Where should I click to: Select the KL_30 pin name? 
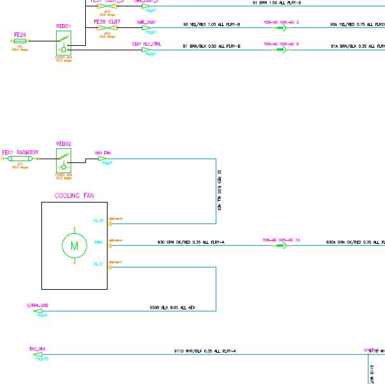click(x=99, y=220)
